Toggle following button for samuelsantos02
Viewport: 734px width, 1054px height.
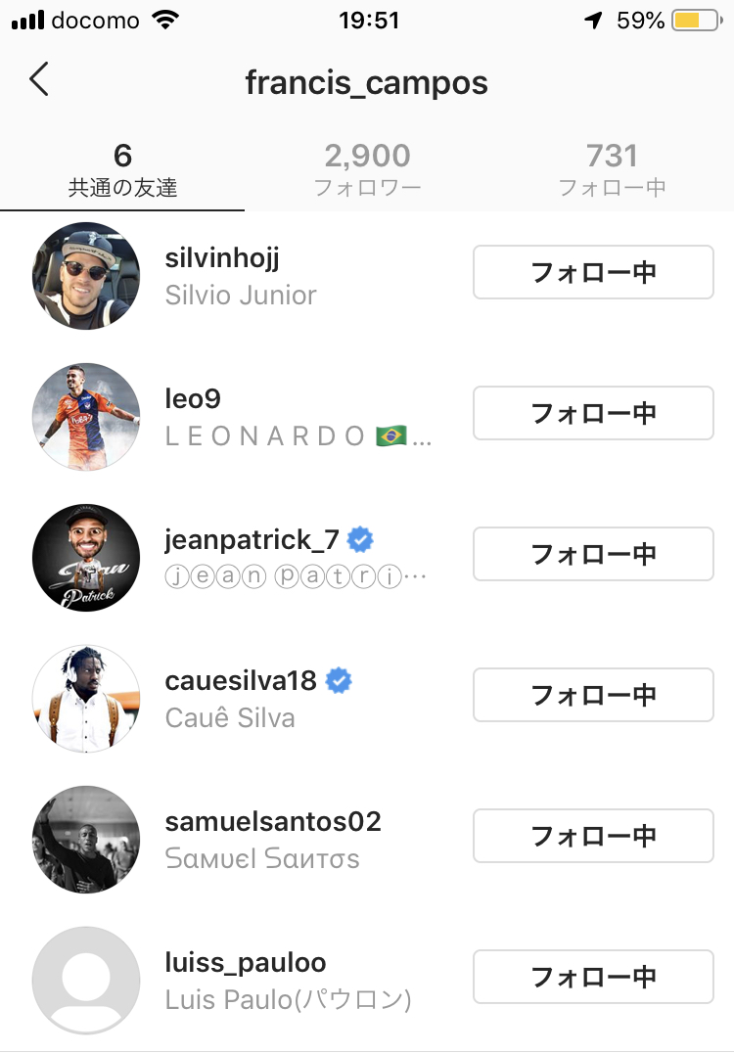[x=593, y=836]
